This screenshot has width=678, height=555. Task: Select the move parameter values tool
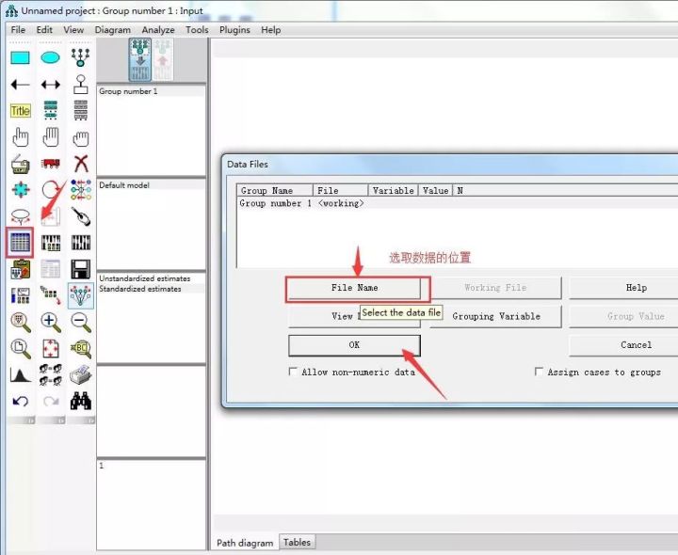[20, 216]
